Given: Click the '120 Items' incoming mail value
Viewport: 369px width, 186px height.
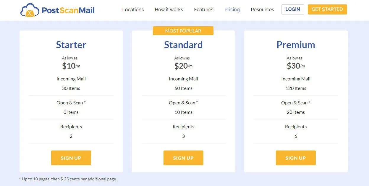Looking at the screenshot, I should coord(296,88).
